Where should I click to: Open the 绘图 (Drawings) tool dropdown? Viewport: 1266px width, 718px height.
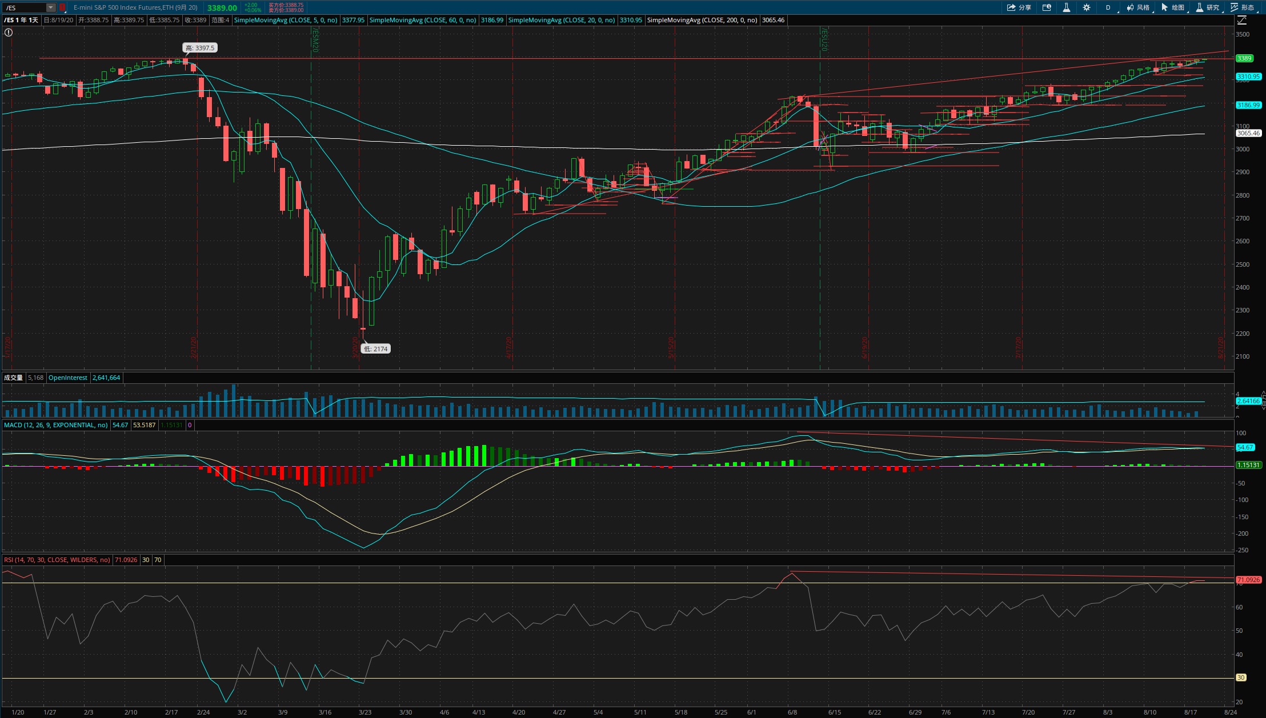tap(1173, 7)
